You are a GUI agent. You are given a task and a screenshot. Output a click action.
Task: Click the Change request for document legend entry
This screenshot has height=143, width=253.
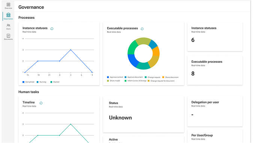point(161,81)
